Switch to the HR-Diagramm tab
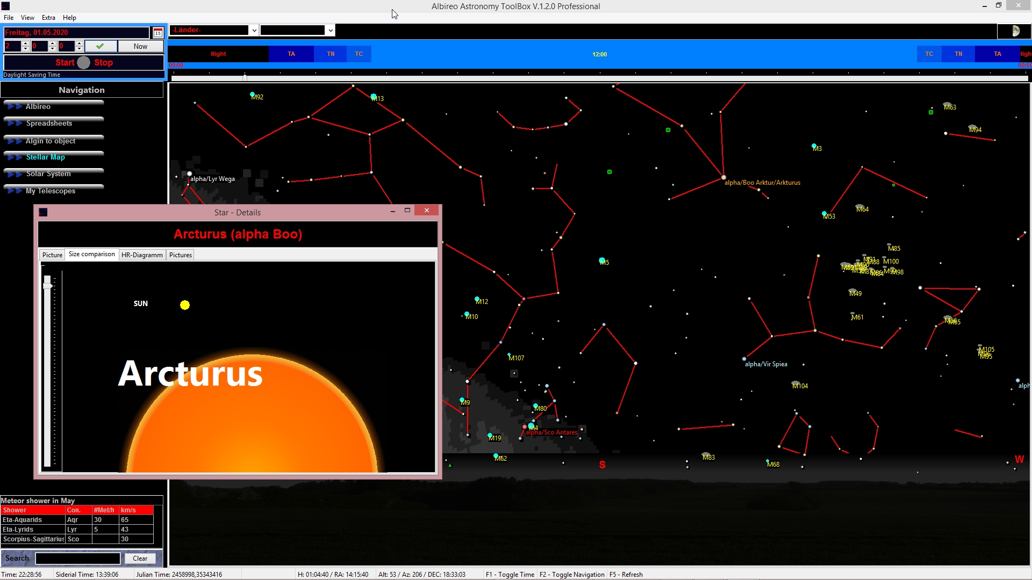1032x580 pixels. click(x=142, y=255)
